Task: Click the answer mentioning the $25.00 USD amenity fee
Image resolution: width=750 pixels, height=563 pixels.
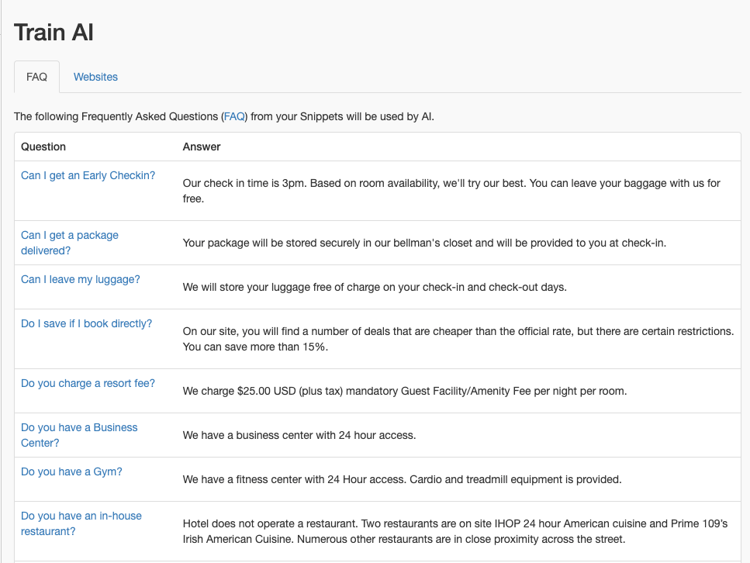Action: (404, 391)
